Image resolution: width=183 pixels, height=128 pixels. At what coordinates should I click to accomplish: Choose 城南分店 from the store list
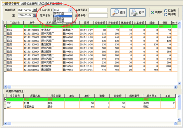(x=63, y=19)
